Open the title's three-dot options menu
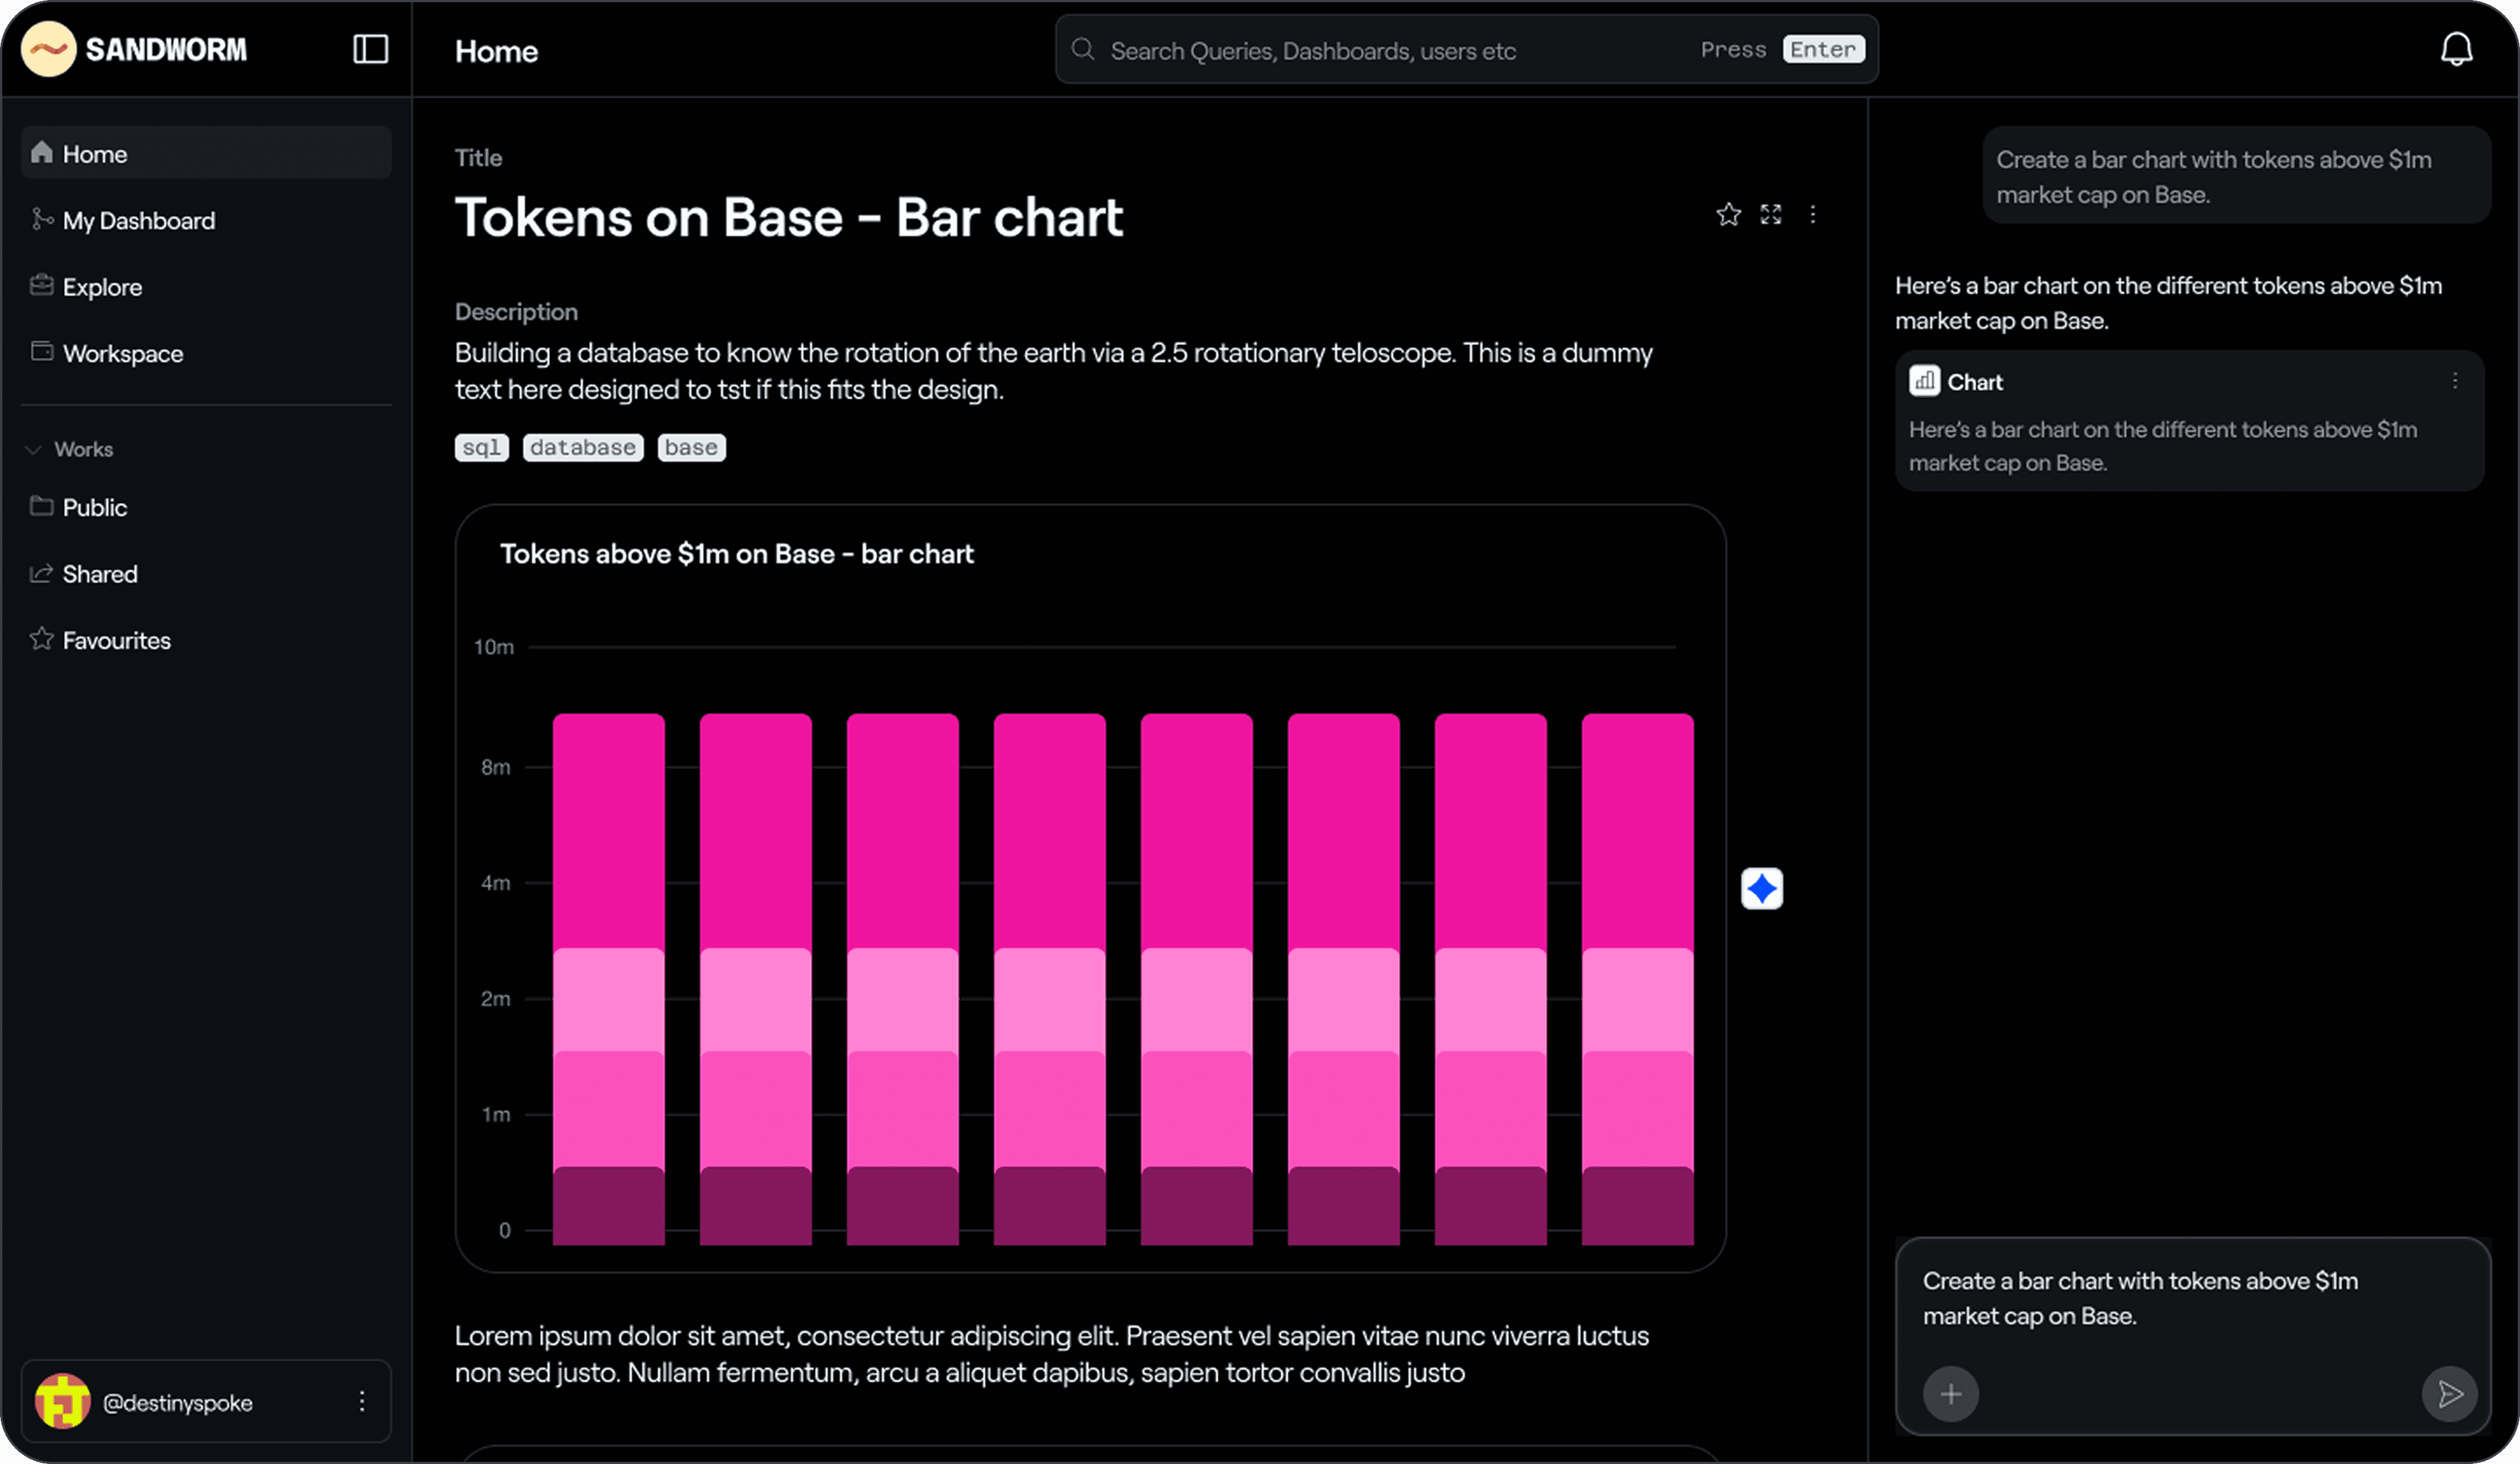Screen dimensions: 2520x1464 [x=1813, y=215]
